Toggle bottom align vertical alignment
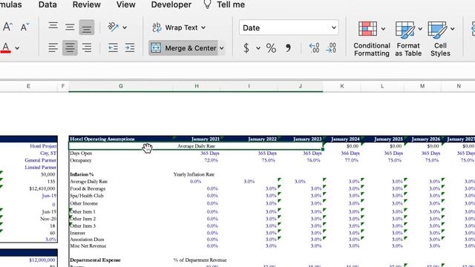Image resolution: width=475 pixels, height=267 pixels. tap(87, 27)
